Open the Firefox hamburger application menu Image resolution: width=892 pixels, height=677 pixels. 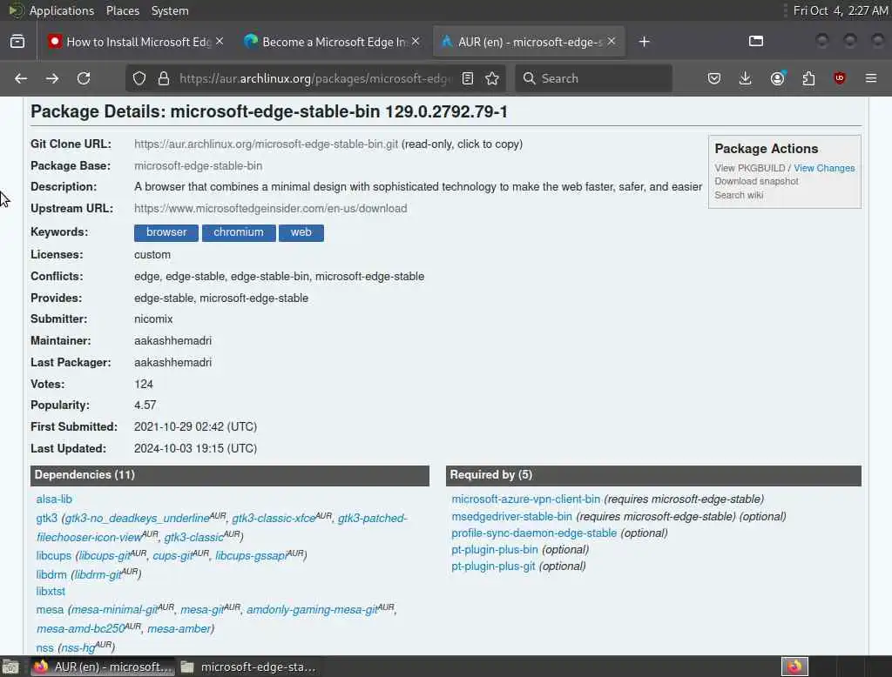click(x=871, y=78)
